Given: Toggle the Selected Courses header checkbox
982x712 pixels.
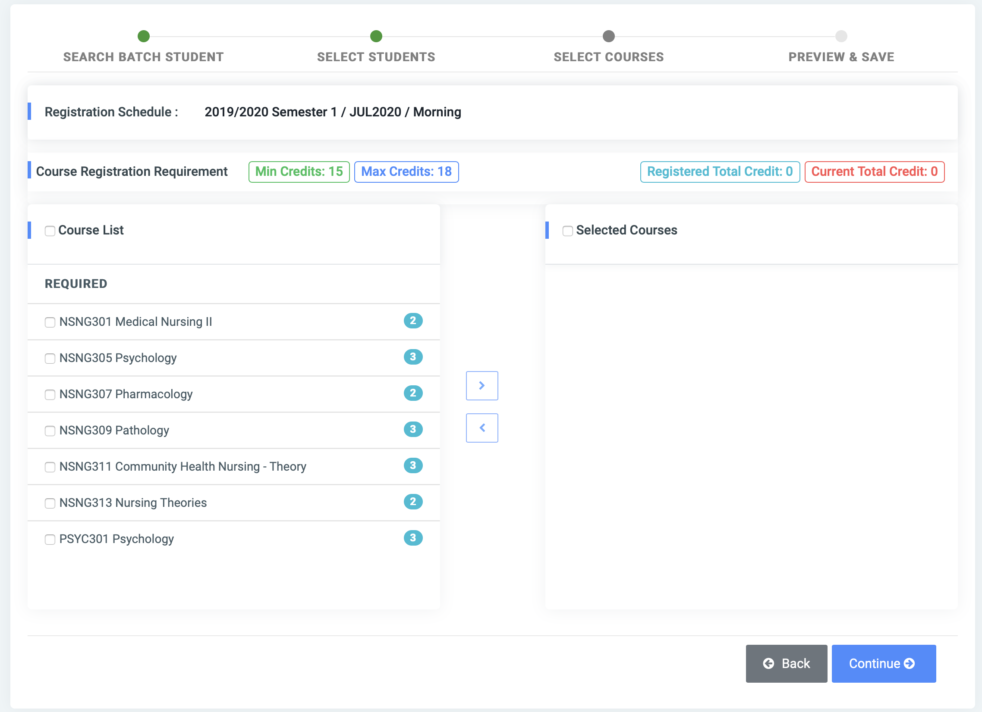Looking at the screenshot, I should point(567,231).
